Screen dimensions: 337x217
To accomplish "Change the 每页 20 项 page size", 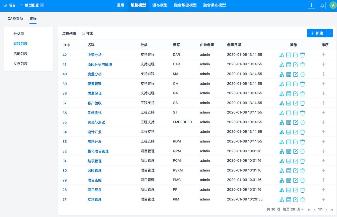I will [x=293, y=209].
